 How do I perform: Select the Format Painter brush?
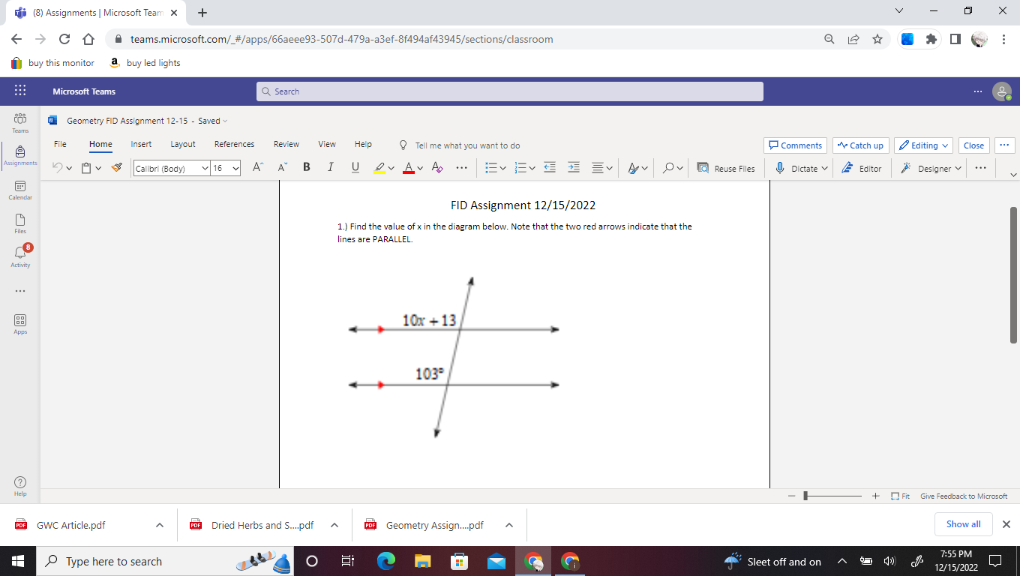tap(116, 168)
